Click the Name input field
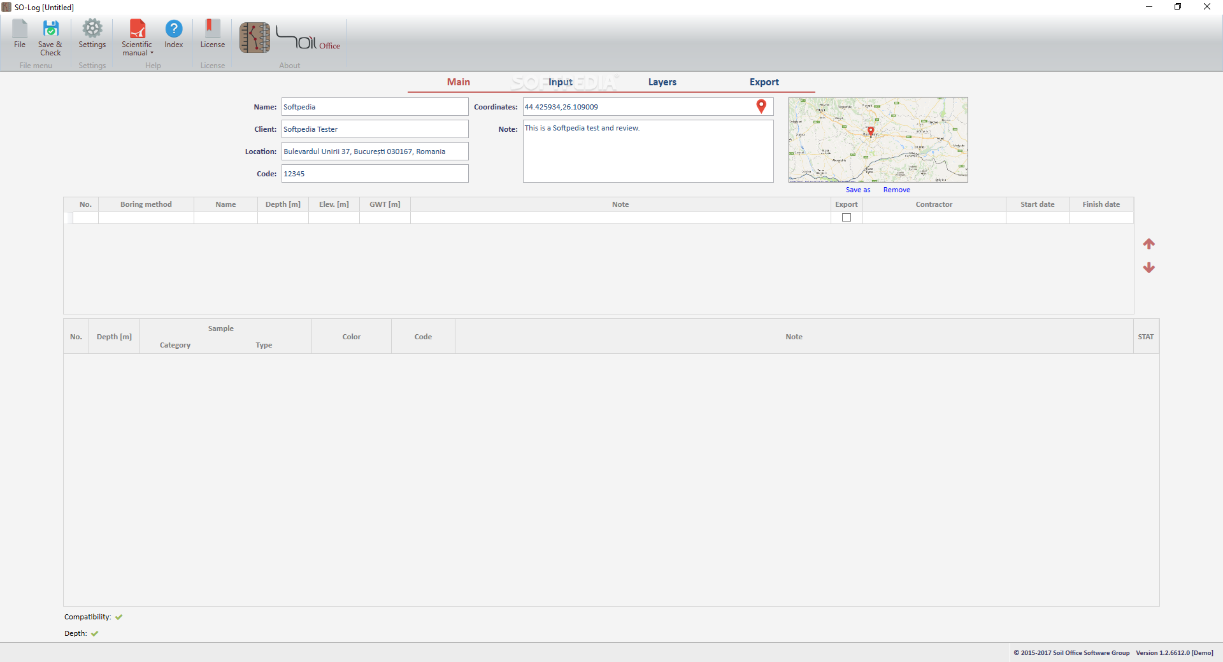The height and width of the screenshot is (662, 1223). [x=375, y=107]
